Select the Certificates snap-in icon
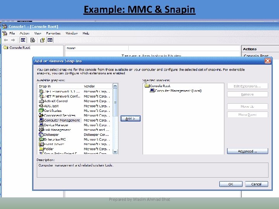Image resolution: width=279 pixels, height=209 pixels. tap(41, 111)
